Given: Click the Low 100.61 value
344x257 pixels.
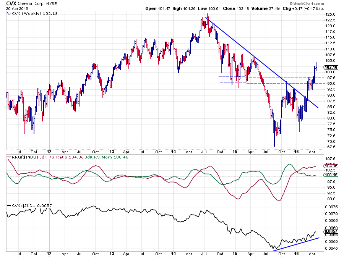Looking at the screenshot, I should pos(209,8).
